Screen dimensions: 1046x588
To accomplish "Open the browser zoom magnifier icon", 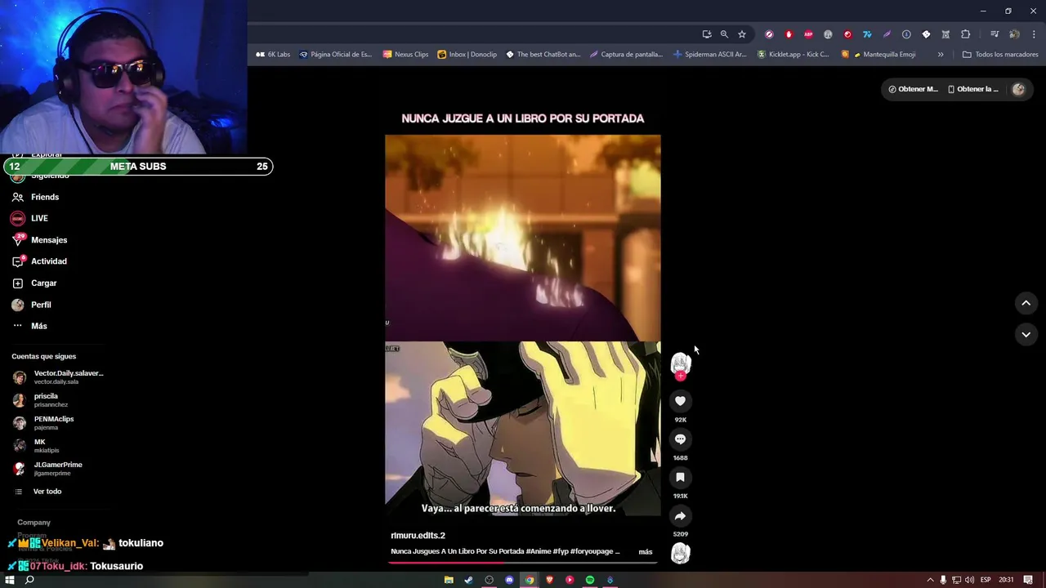I will (x=724, y=34).
